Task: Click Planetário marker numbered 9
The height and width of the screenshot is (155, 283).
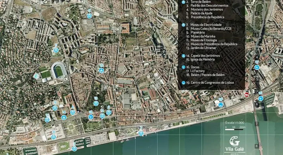Action: (55, 108)
